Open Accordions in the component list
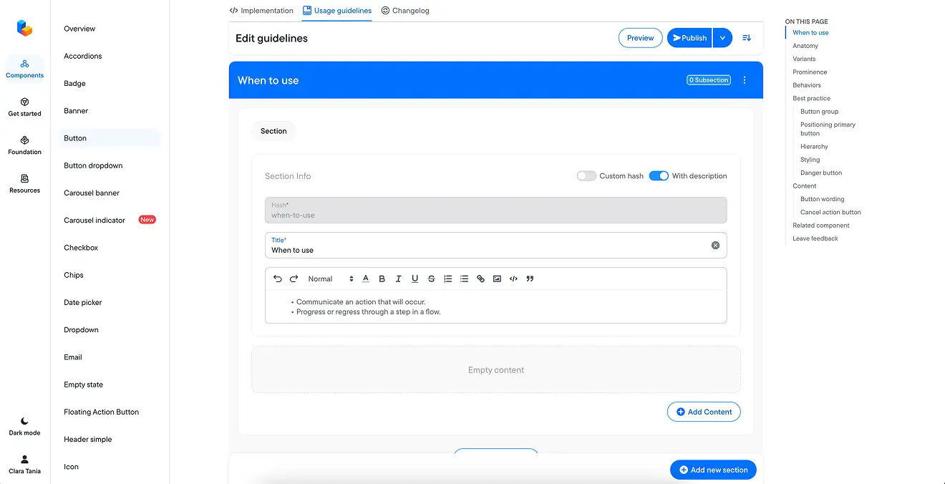945x484 pixels. 83,56
